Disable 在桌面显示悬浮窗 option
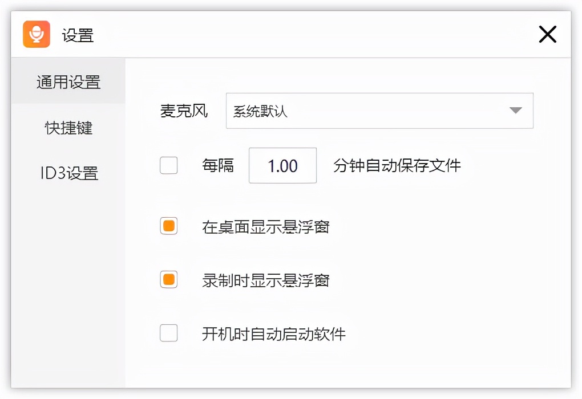 [x=169, y=226]
